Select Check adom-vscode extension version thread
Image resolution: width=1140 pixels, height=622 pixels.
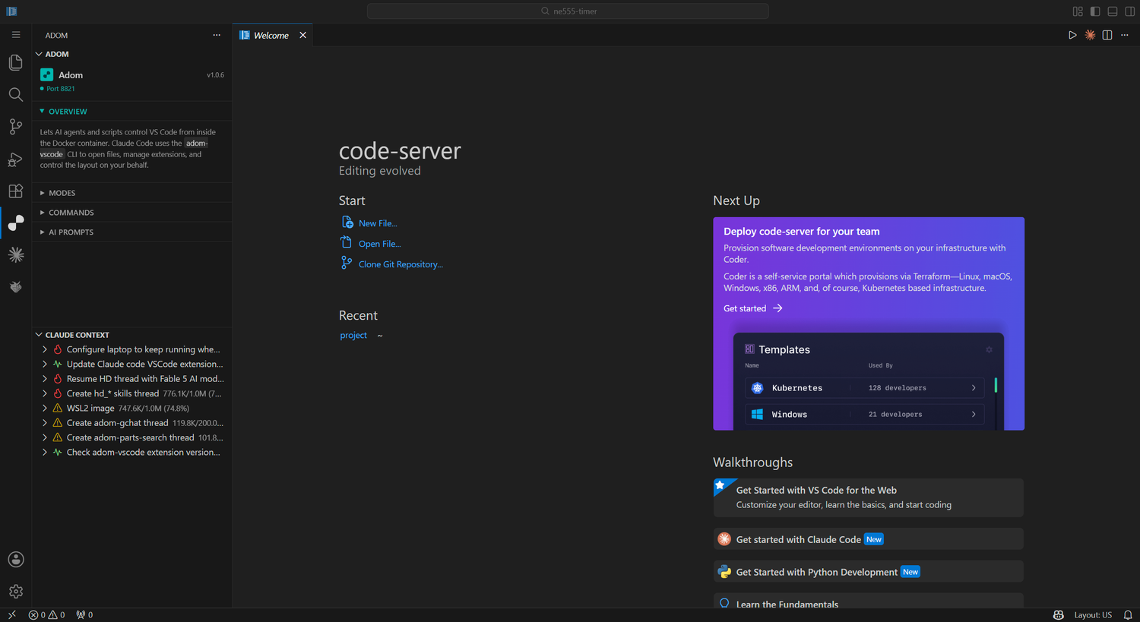pos(132,452)
